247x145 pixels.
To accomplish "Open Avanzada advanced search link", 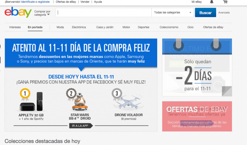I will click(x=224, y=13).
